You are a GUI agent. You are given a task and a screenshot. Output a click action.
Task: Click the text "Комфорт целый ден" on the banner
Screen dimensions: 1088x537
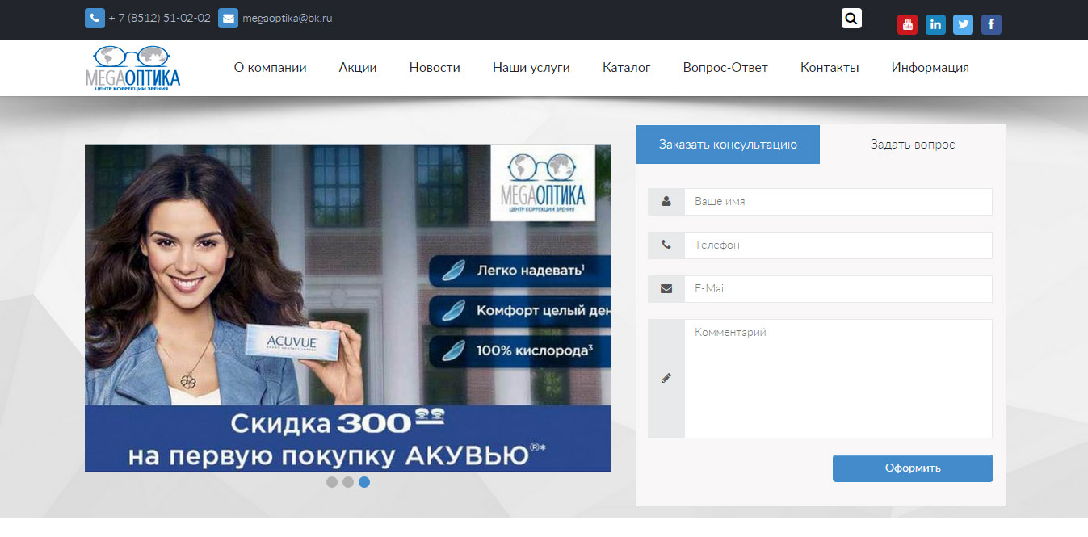544,310
